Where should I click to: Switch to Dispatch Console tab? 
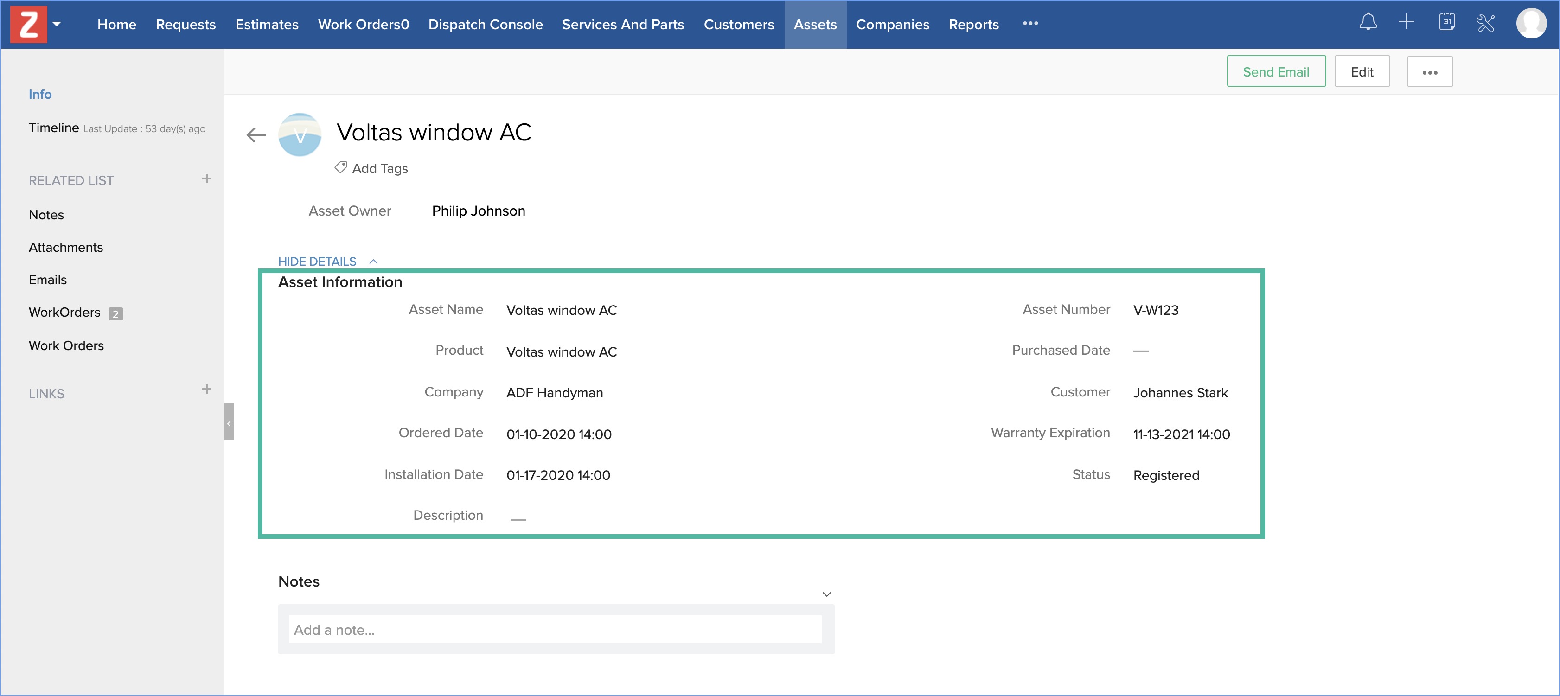485,25
